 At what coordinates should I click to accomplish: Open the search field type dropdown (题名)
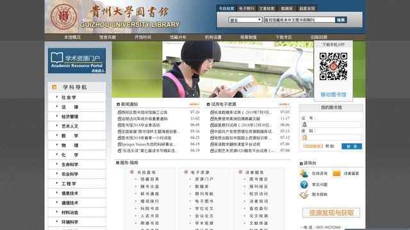(245, 20)
